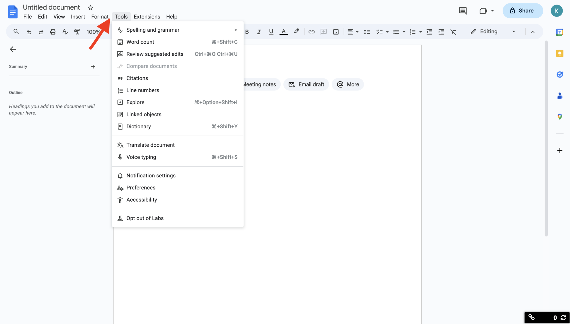Click the bold formatting icon
570x324 pixels.
point(248,31)
